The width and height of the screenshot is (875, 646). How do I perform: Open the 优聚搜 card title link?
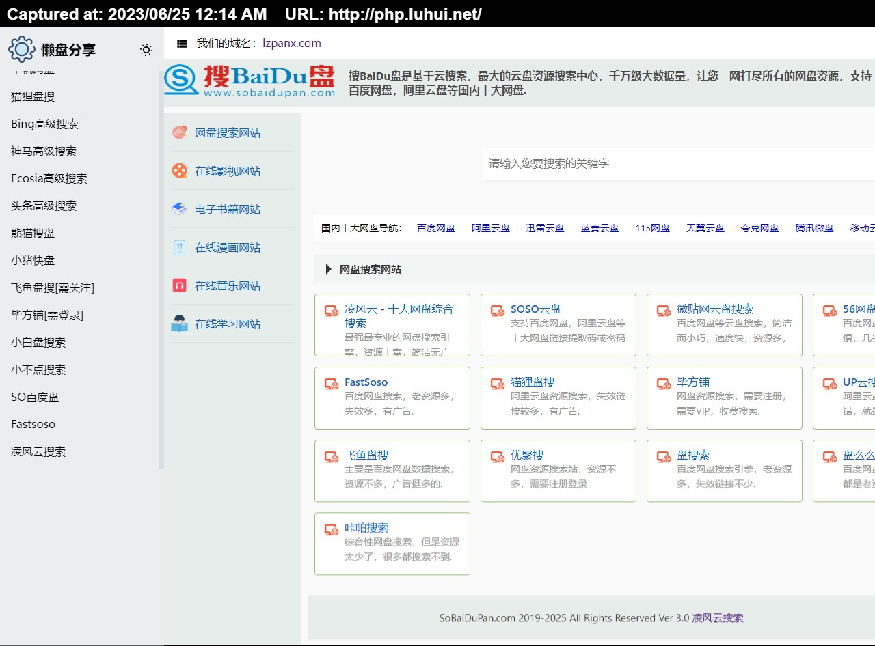pyautogui.click(x=527, y=455)
